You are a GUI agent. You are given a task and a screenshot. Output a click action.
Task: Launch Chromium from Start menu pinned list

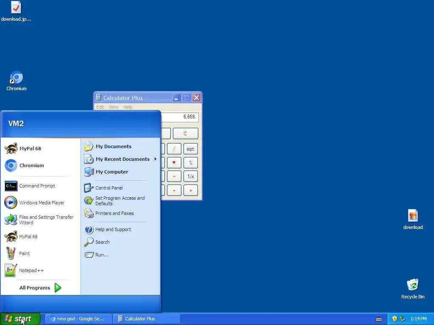click(40, 165)
